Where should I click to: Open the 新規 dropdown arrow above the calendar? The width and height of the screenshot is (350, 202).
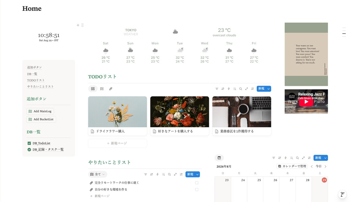pos(325,158)
